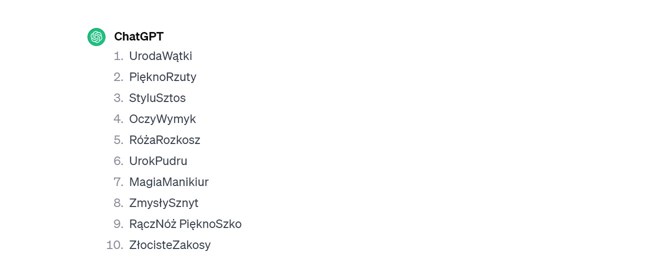Click list number 3 marker

[118, 98]
